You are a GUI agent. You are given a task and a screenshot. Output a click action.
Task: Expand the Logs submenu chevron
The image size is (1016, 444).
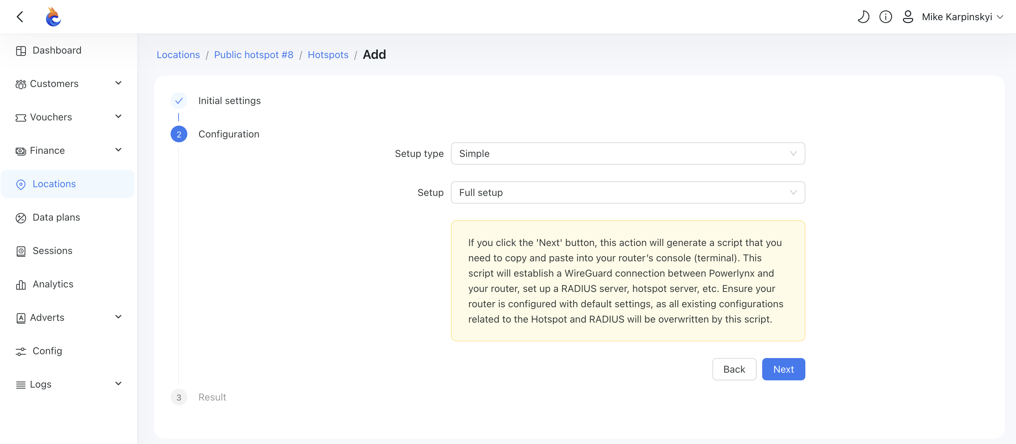tap(118, 384)
